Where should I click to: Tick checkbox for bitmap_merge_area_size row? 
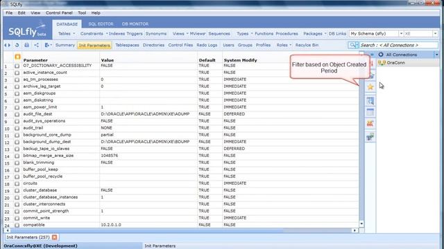[17, 156]
